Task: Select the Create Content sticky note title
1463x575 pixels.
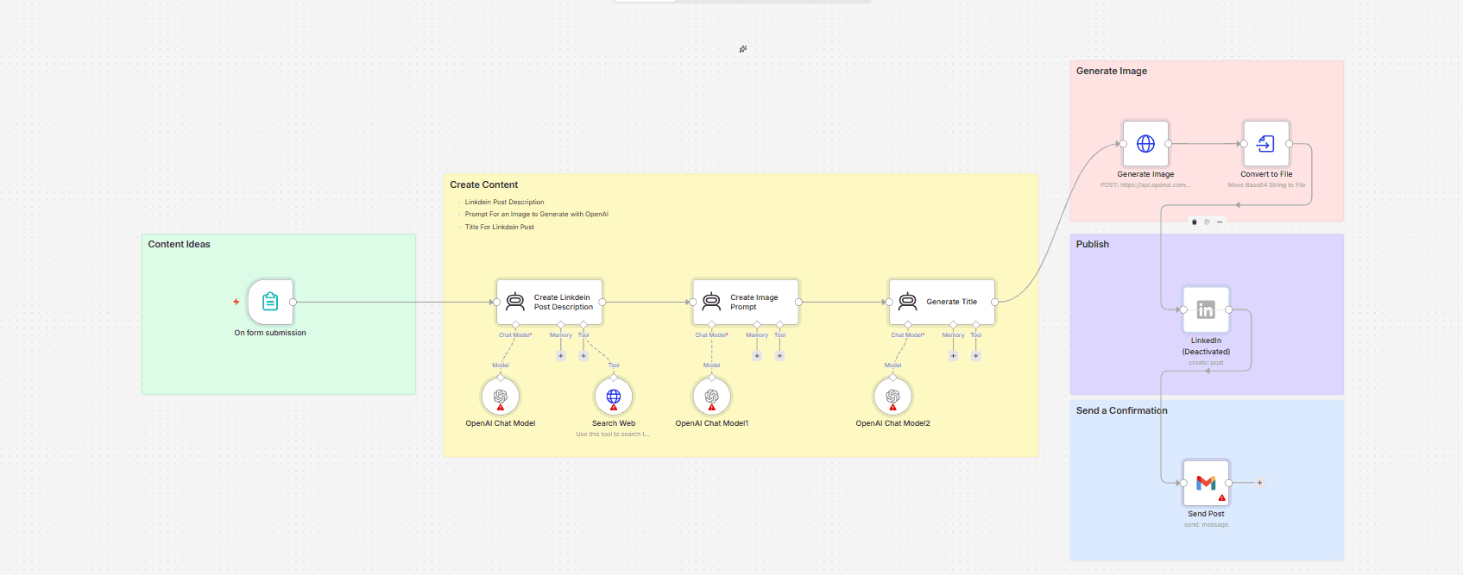Action: pos(483,184)
